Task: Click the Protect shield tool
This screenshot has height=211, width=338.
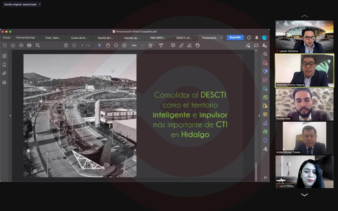Action: coord(265,140)
